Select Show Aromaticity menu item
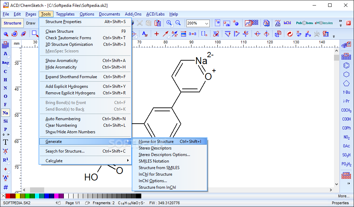This screenshot has width=354, height=207. (x=85, y=61)
